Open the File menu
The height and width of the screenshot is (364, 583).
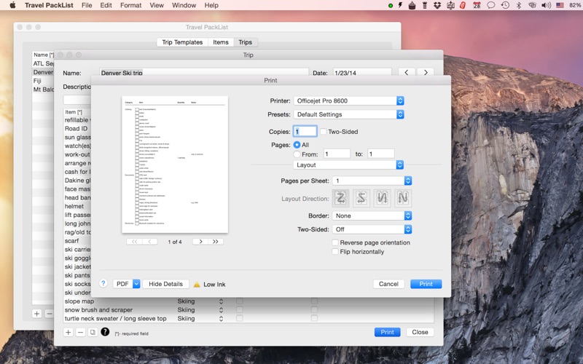point(87,5)
